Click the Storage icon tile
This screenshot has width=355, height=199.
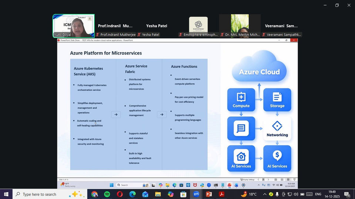pyautogui.click(x=277, y=100)
